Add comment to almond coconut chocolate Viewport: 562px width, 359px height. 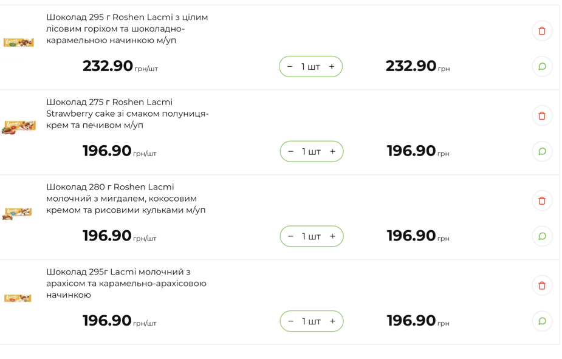coord(542,236)
